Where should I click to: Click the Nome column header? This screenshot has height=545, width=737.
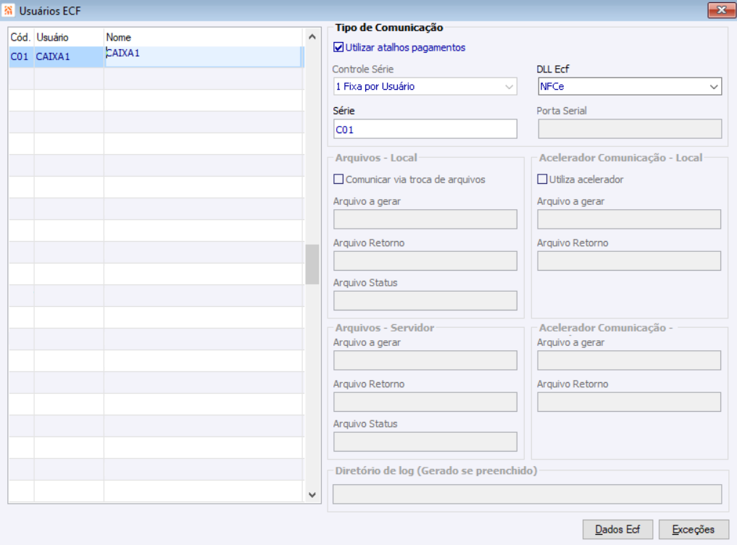point(203,36)
